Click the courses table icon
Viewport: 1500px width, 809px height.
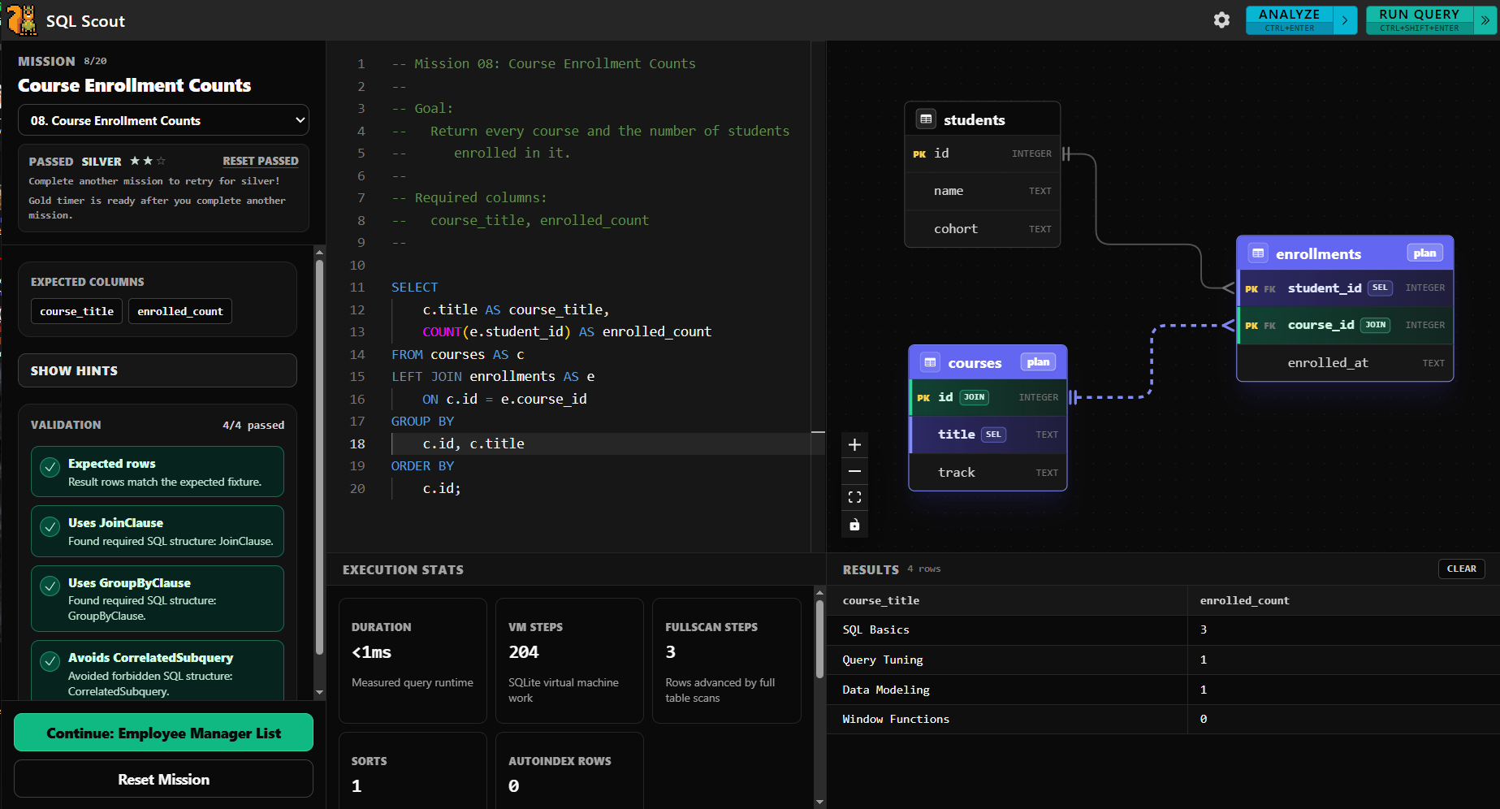[x=931, y=362]
